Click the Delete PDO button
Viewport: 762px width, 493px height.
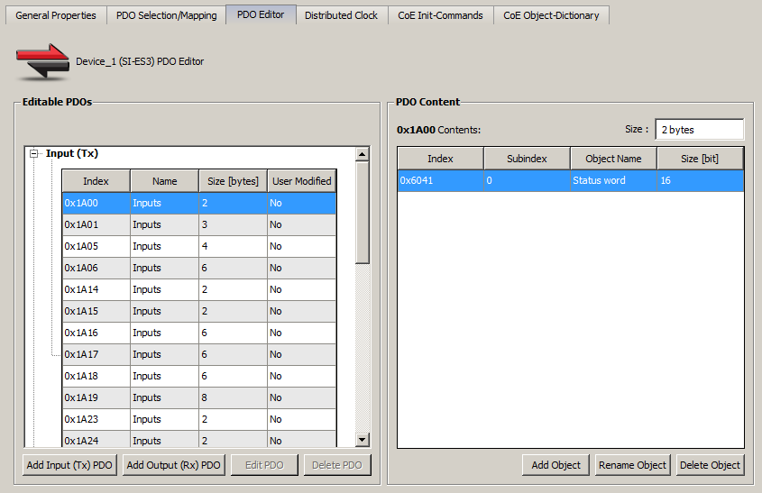click(x=337, y=465)
